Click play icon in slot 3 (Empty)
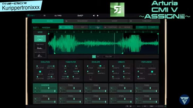This screenshot has width=193, height=108. pyautogui.click(x=86, y=91)
